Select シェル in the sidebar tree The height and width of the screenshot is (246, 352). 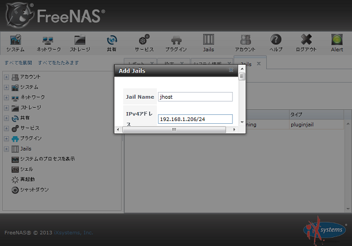pos(26,169)
